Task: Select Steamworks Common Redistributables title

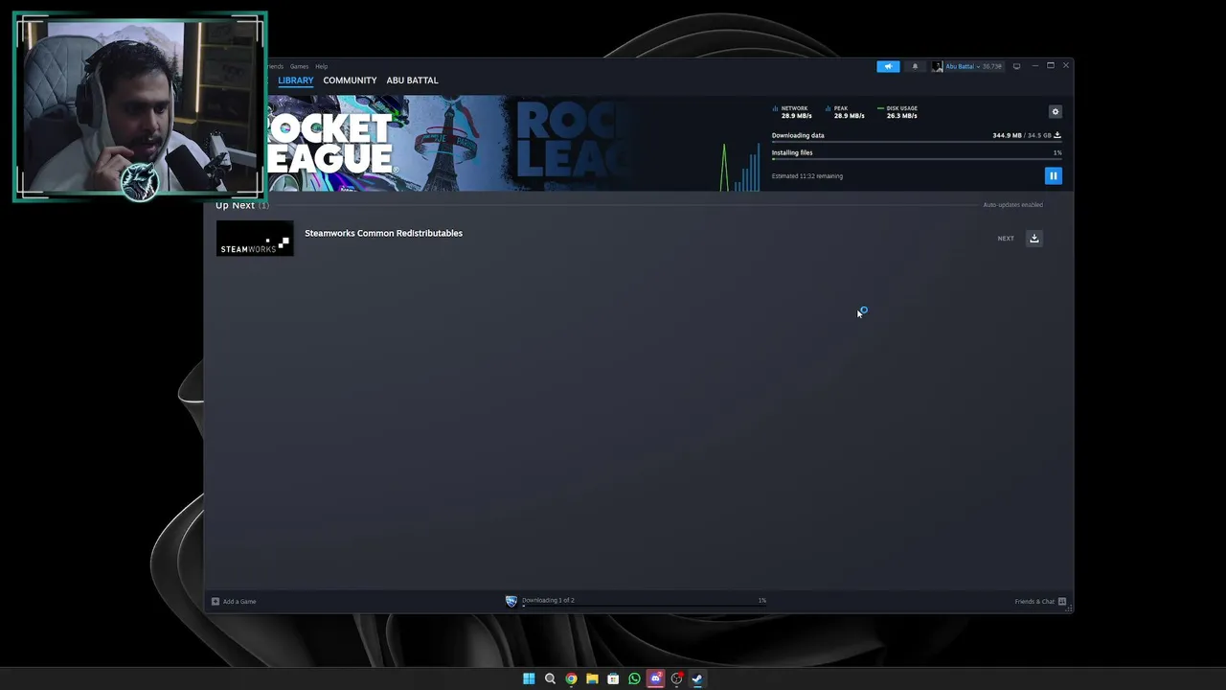Action: (383, 233)
